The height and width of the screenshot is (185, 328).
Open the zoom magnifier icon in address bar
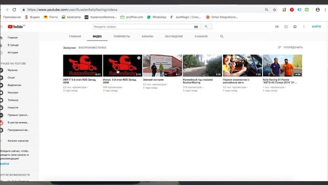coord(266,10)
